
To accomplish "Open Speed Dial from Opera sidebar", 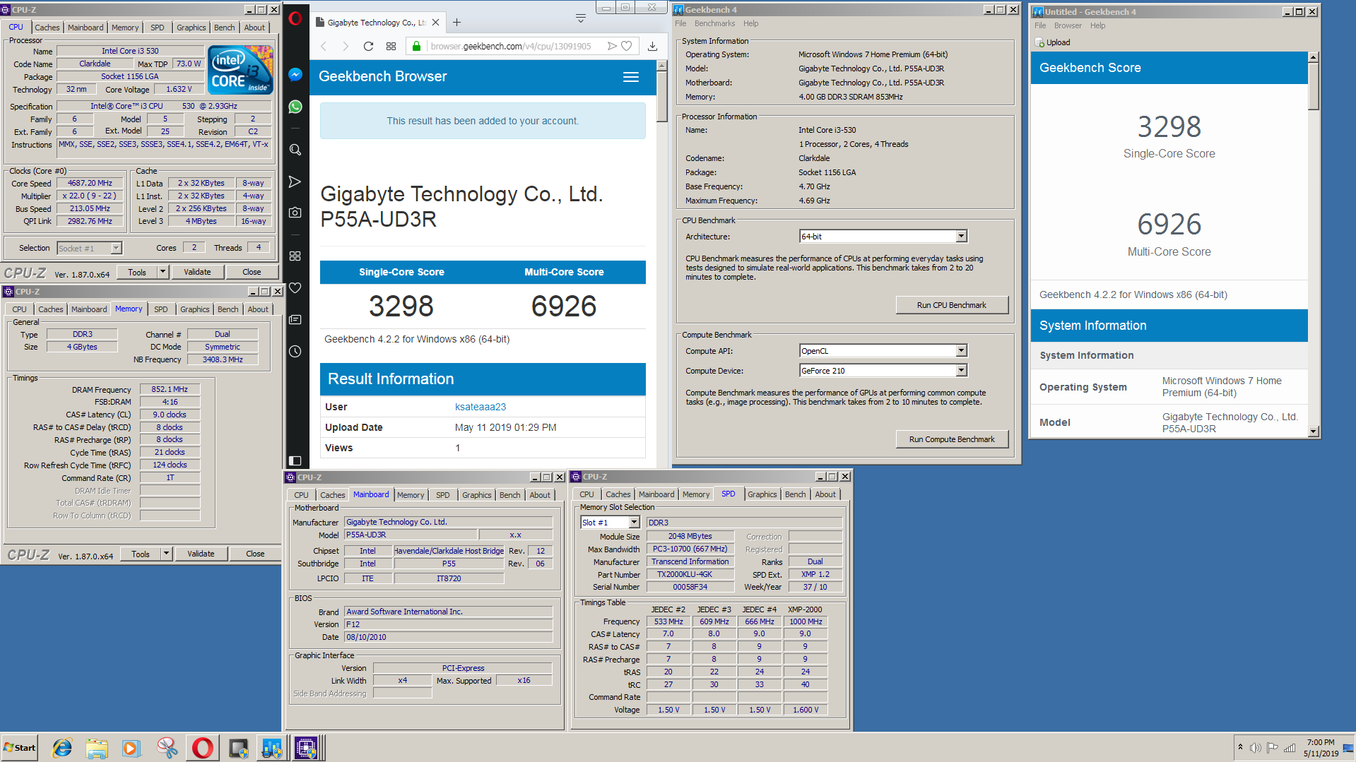I will click(x=295, y=256).
